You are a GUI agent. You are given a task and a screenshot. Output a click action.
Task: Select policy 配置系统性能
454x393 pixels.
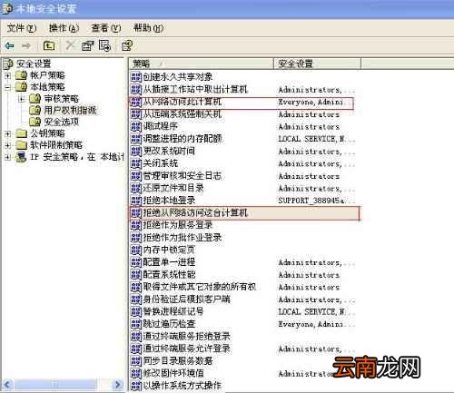[x=169, y=274]
